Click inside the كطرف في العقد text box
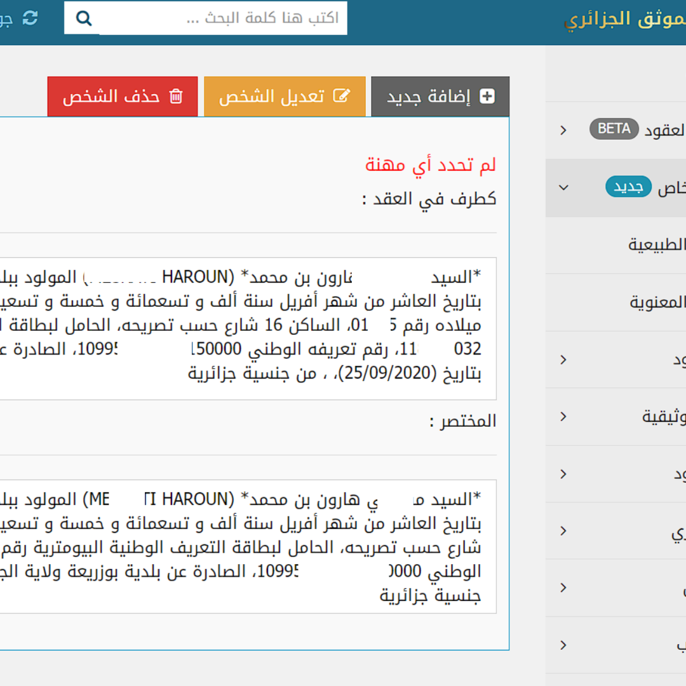686x686 pixels. tap(254, 328)
